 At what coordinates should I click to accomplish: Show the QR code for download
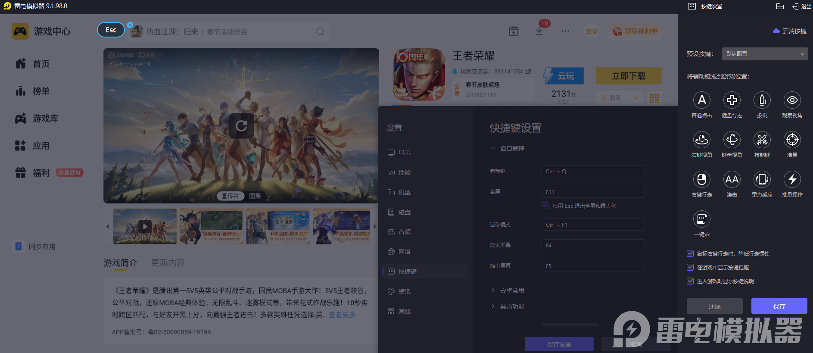[654, 98]
